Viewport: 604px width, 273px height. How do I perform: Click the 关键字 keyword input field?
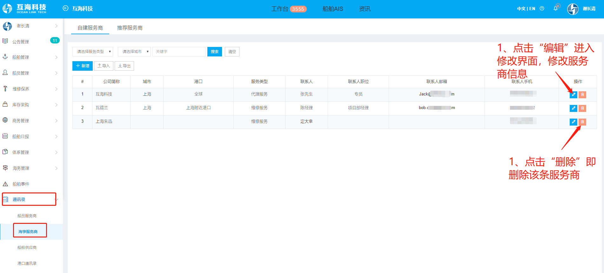tap(179, 52)
